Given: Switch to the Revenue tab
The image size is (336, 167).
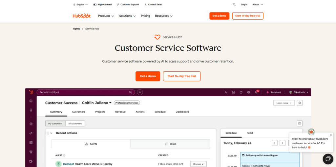Looking at the screenshot, I should pos(120,112).
